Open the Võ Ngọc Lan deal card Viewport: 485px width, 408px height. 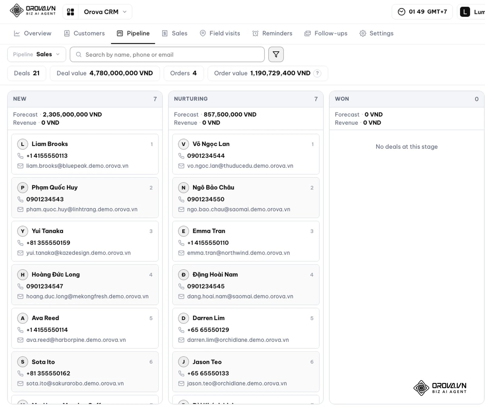coord(246,154)
